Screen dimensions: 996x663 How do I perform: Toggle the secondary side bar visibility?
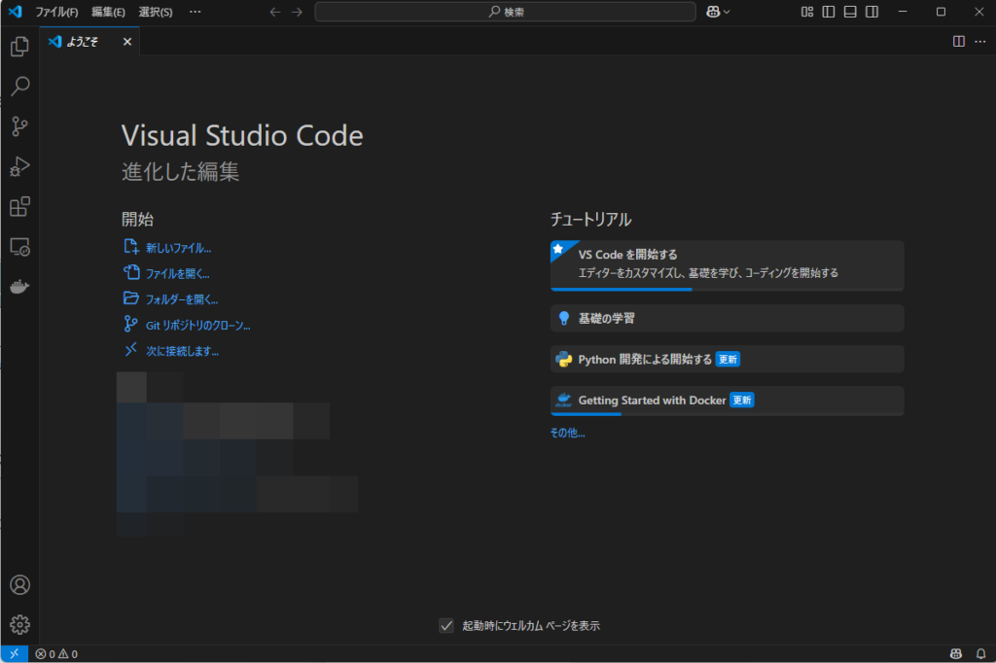click(871, 12)
